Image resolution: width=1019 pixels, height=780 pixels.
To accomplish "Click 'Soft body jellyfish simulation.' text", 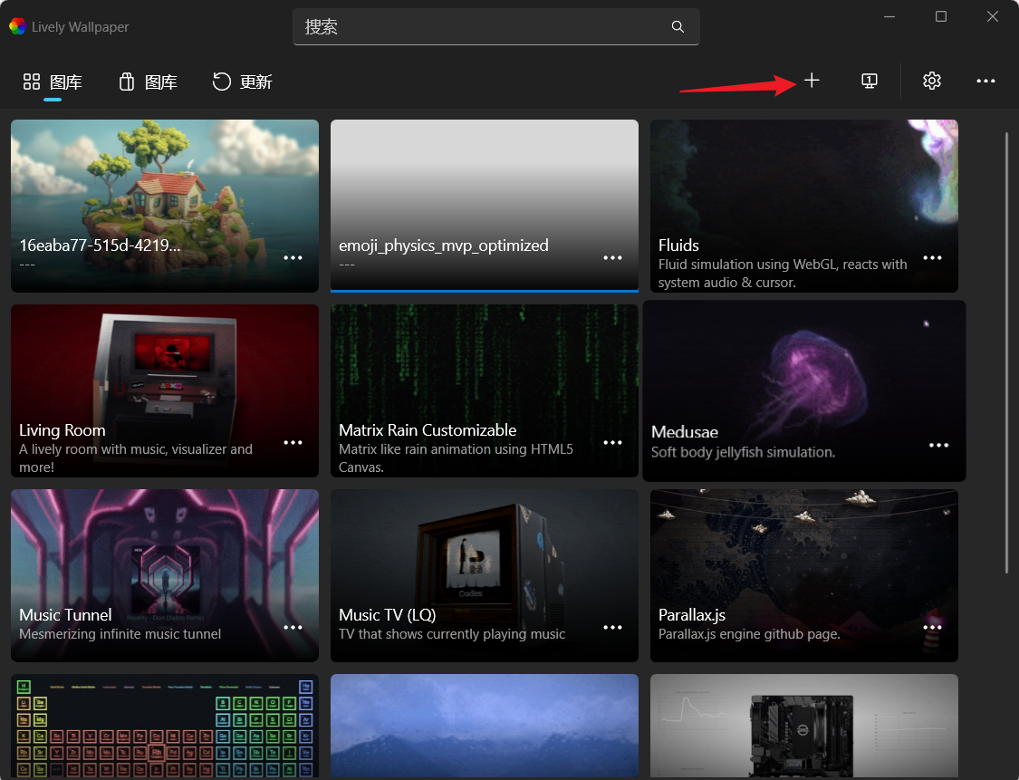I will 744,452.
